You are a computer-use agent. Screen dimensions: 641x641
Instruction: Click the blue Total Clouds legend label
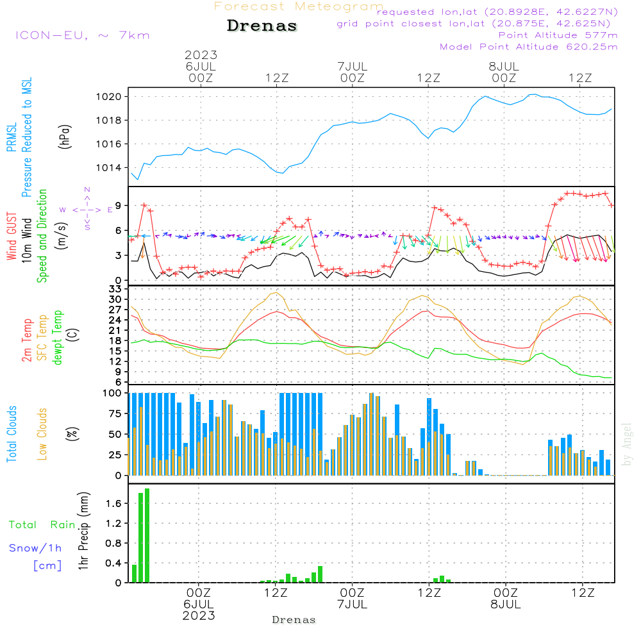coord(11,434)
